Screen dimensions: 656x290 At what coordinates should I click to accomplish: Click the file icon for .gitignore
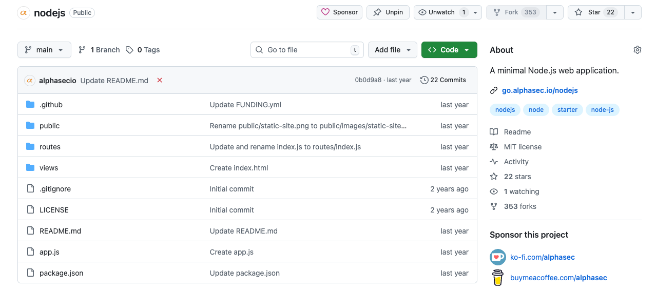(x=30, y=189)
